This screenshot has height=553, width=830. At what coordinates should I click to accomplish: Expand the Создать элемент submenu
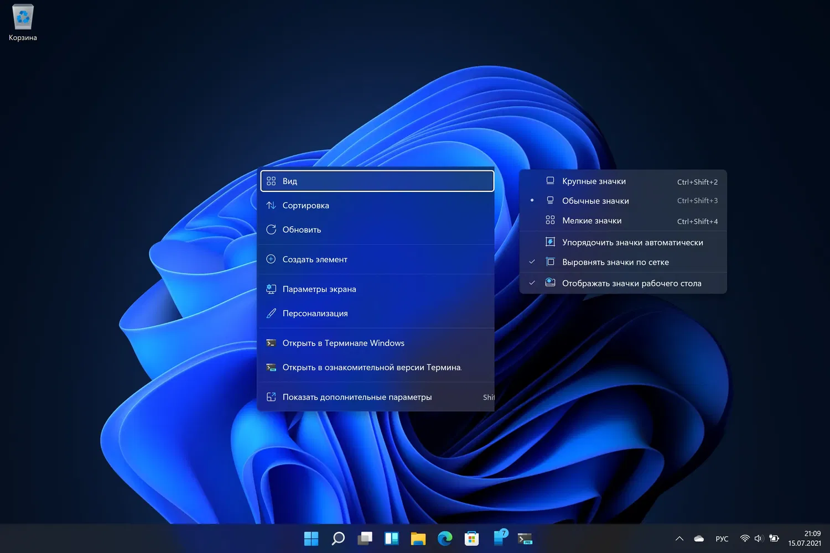(315, 259)
